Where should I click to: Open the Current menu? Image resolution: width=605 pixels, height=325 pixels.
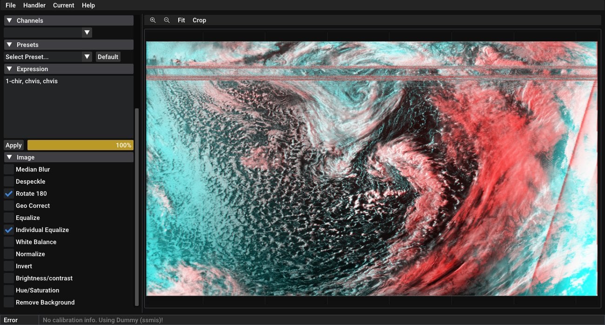(x=64, y=5)
